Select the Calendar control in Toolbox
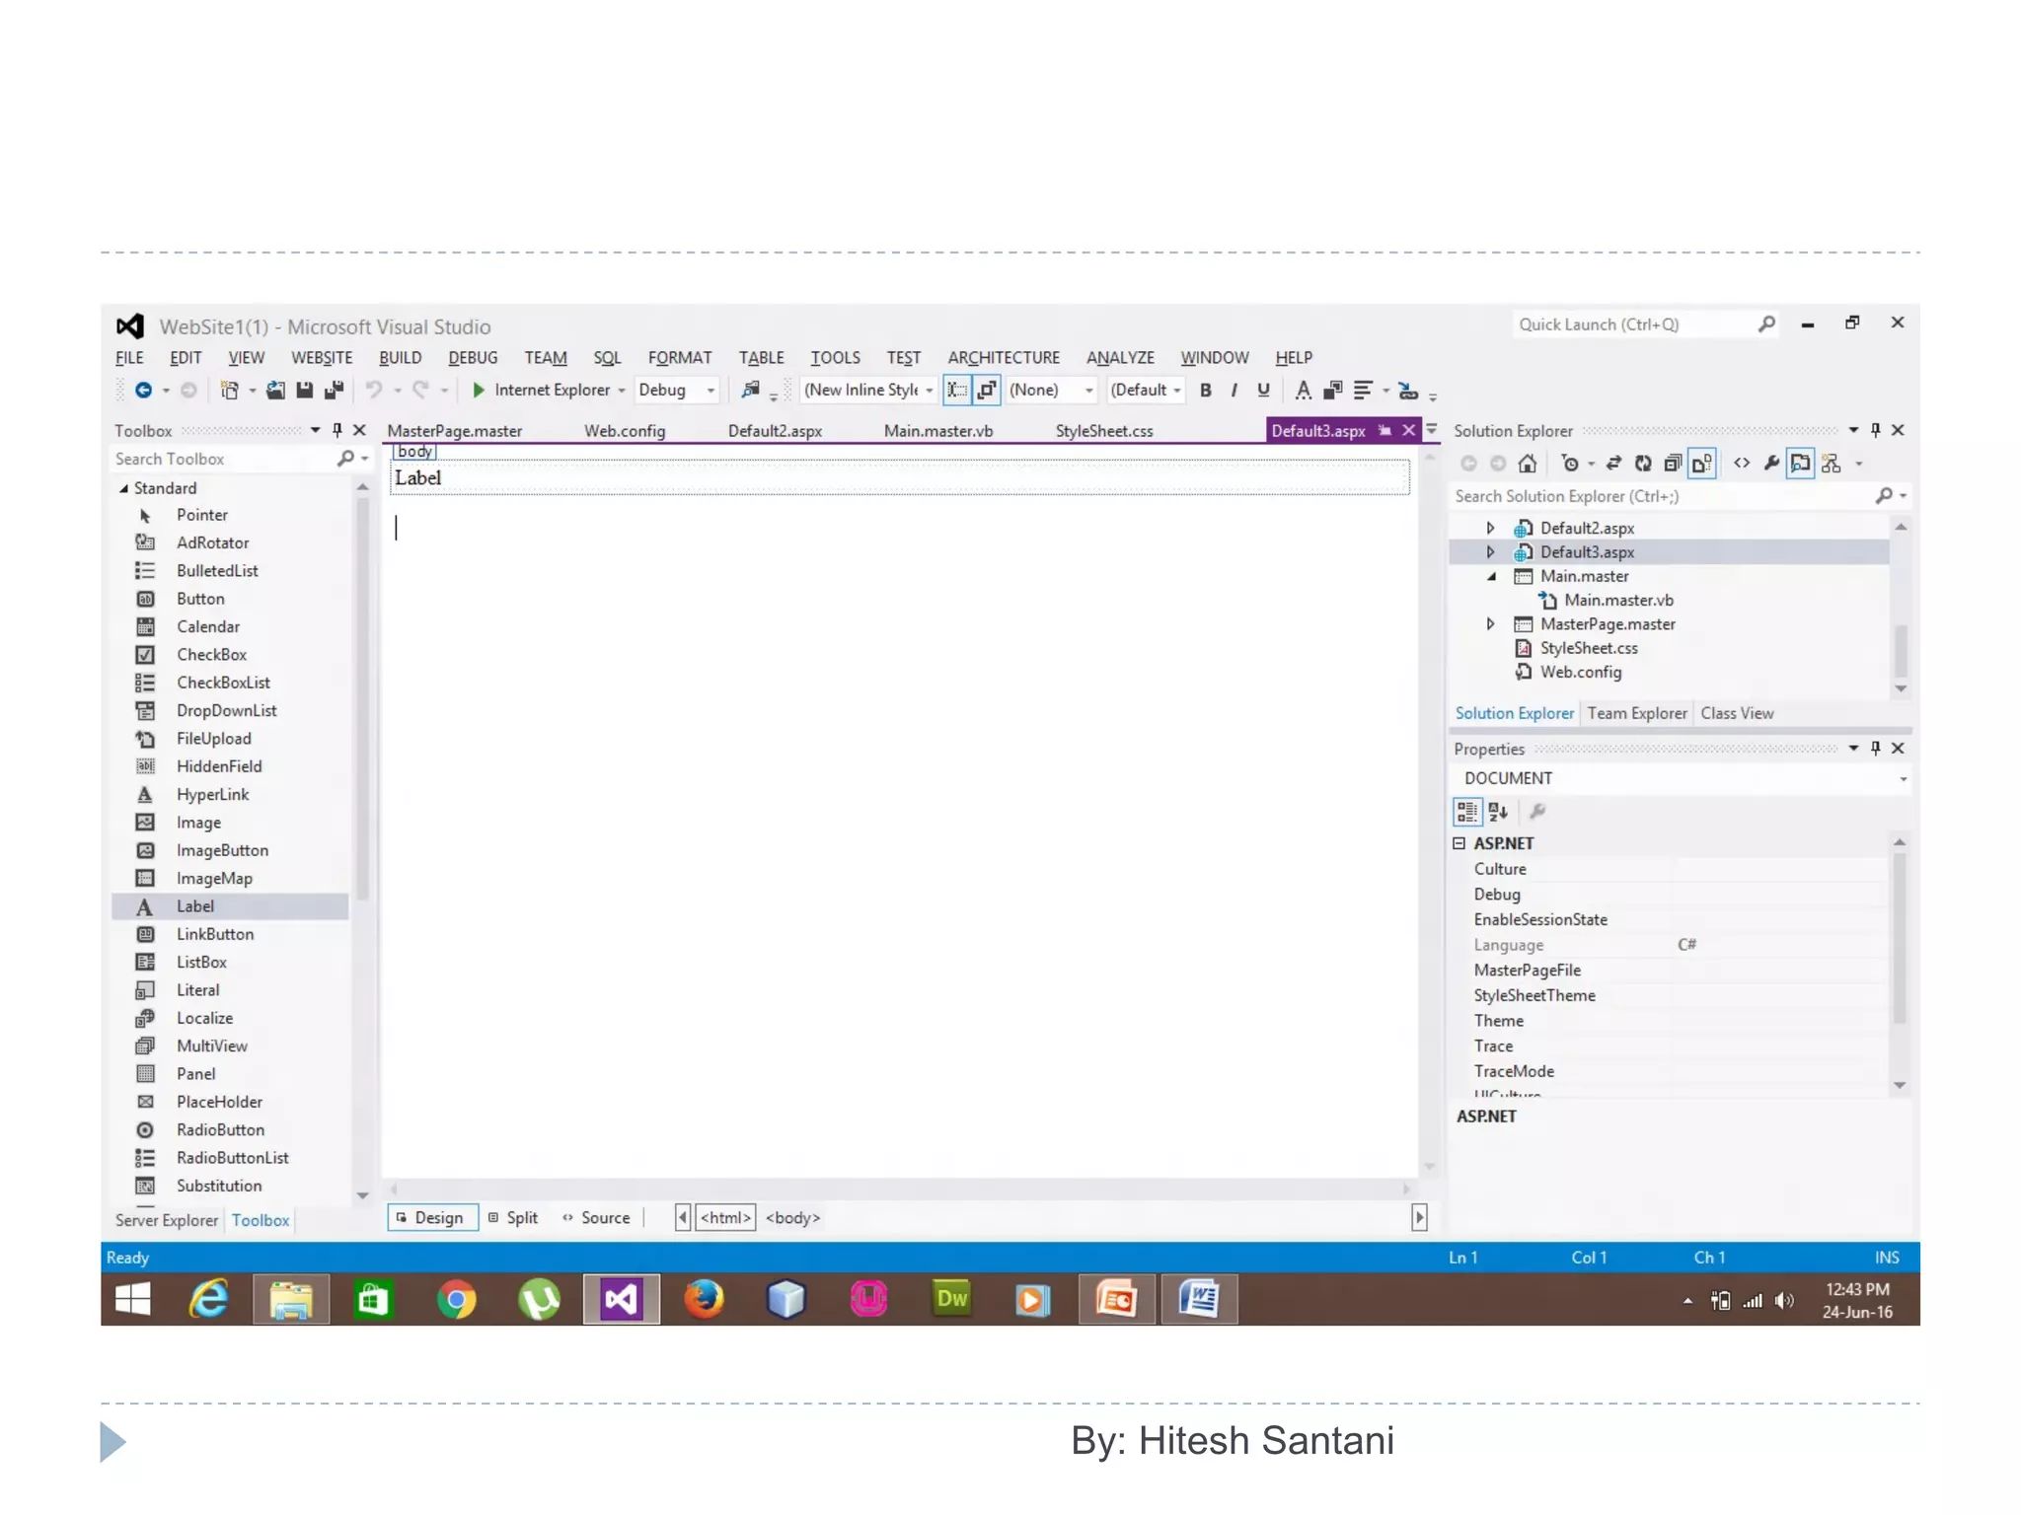This screenshot has width=2021, height=1515. coord(207,627)
